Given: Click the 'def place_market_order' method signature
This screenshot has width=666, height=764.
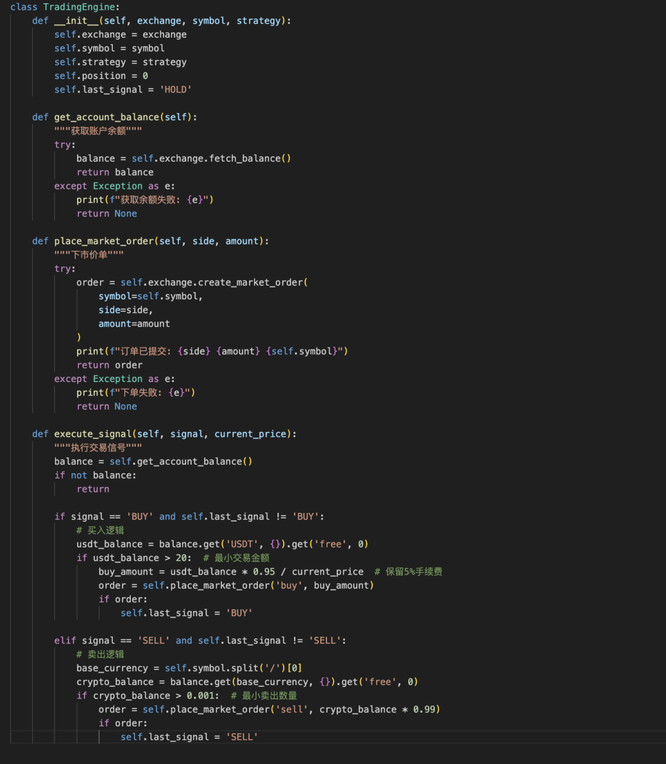Looking at the screenshot, I should pyautogui.click(x=150, y=241).
